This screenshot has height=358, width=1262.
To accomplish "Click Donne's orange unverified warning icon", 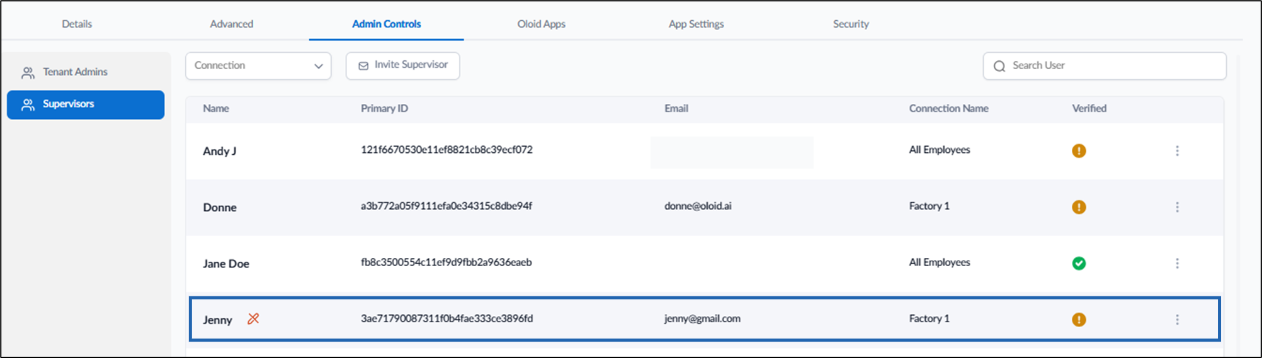I will point(1079,207).
